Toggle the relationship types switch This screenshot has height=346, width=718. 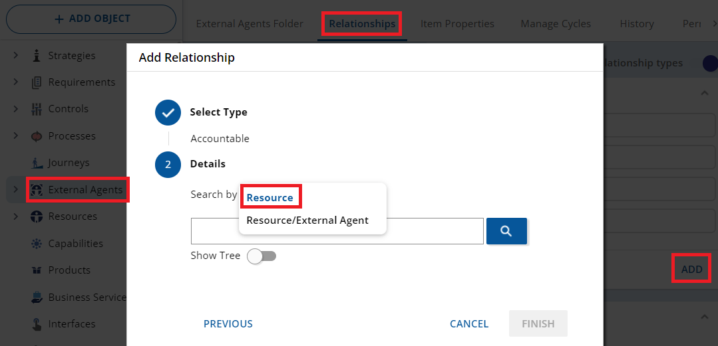click(709, 63)
